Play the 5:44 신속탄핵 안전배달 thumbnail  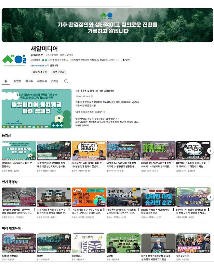point(19,197)
